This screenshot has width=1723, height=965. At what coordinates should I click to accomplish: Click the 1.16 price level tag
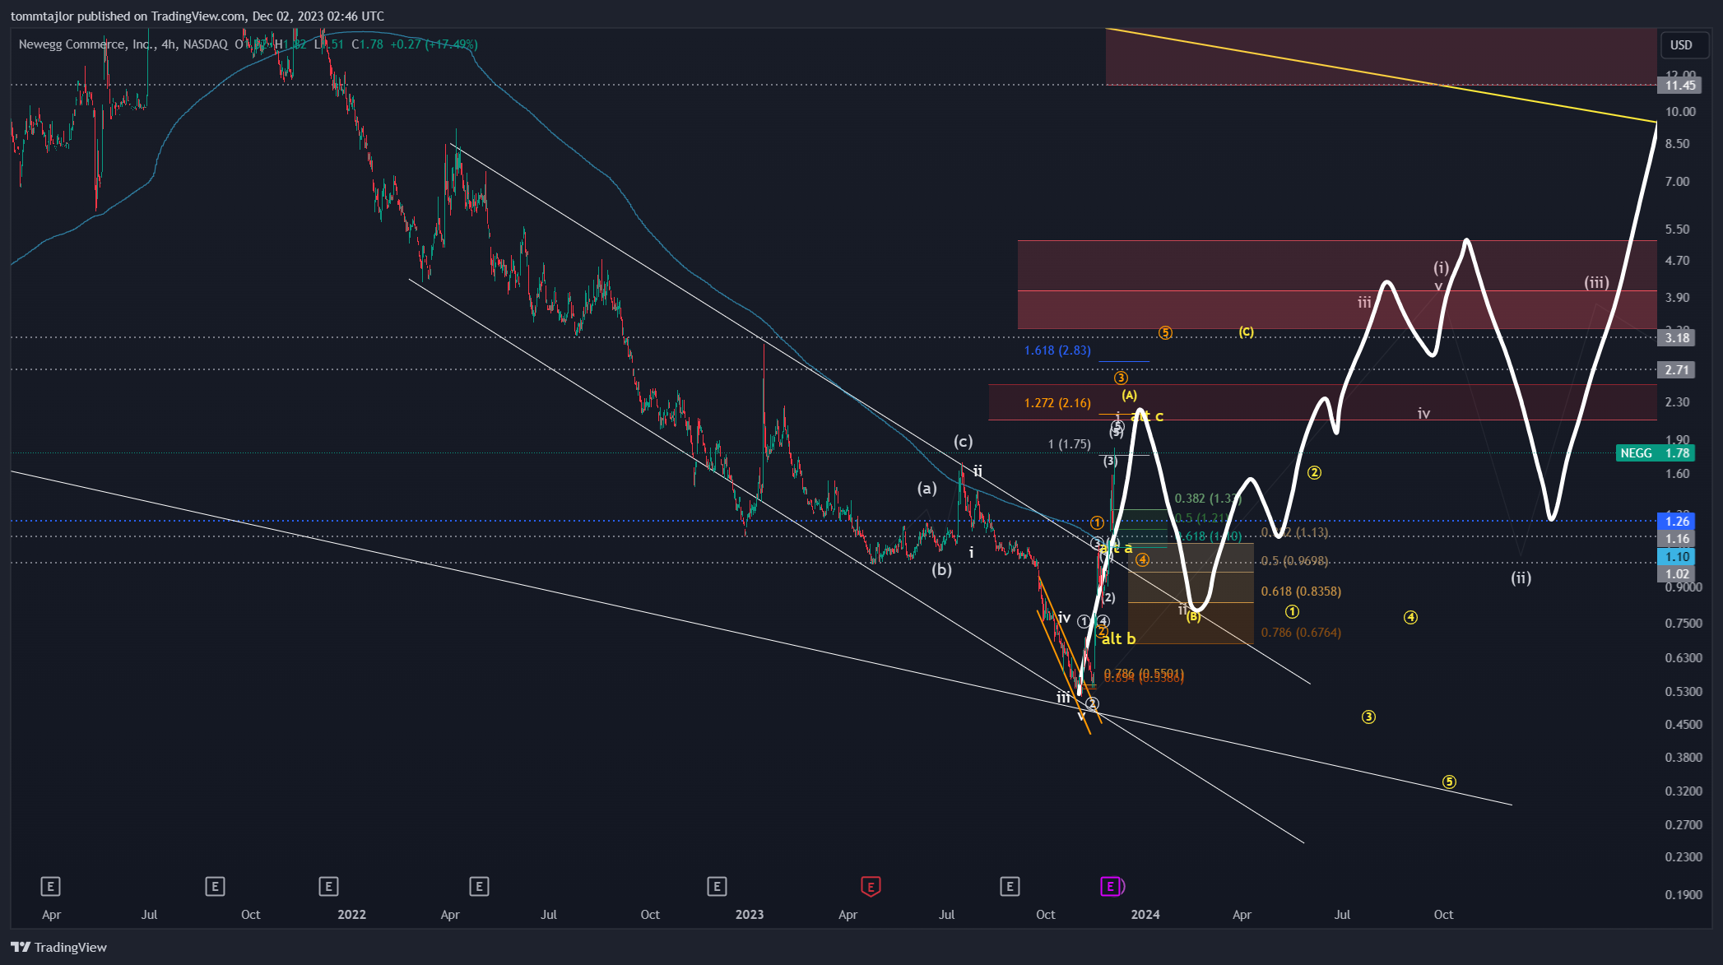(x=1677, y=539)
